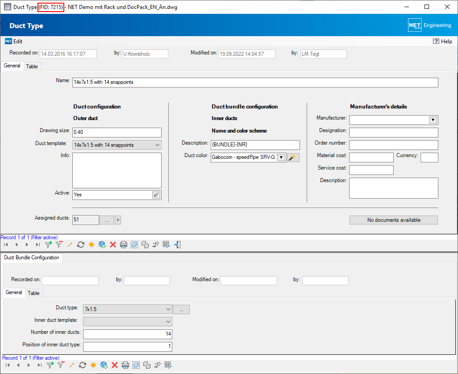Go to first record in Duct Type toolbar
The height and width of the screenshot is (374, 458).
6,245
